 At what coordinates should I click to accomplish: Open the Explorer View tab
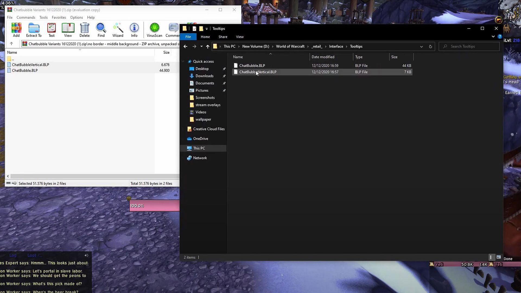[x=240, y=37]
